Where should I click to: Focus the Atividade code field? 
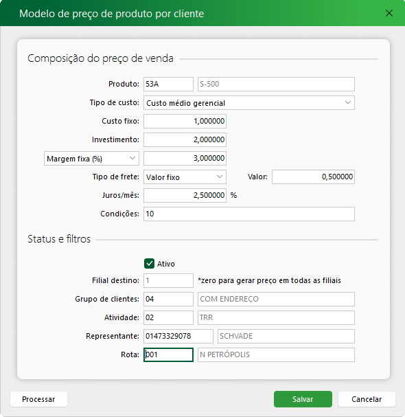(168, 317)
